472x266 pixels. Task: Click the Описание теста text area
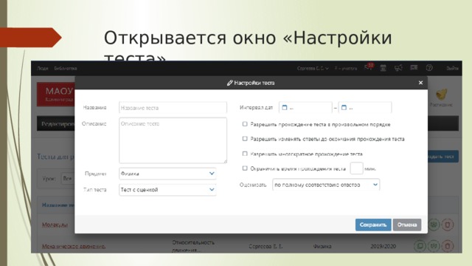pyautogui.click(x=173, y=140)
